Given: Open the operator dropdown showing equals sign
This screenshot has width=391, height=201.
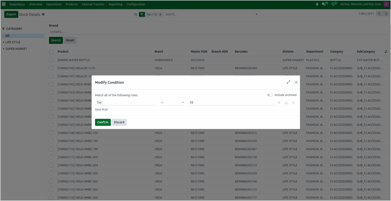Looking at the screenshot, I should tap(172, 102).
